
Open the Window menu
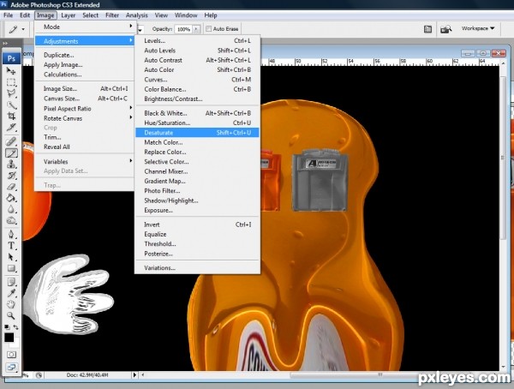coord(186,15)
